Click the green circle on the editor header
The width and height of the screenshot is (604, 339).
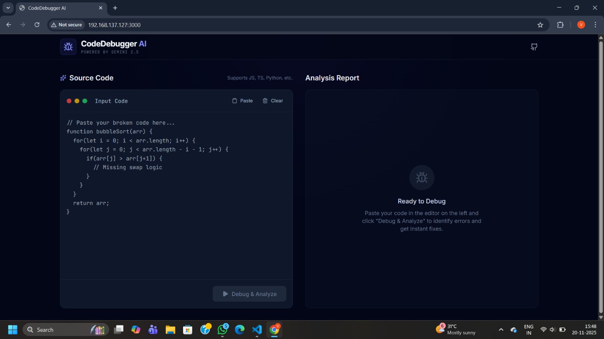coord(85,101)
